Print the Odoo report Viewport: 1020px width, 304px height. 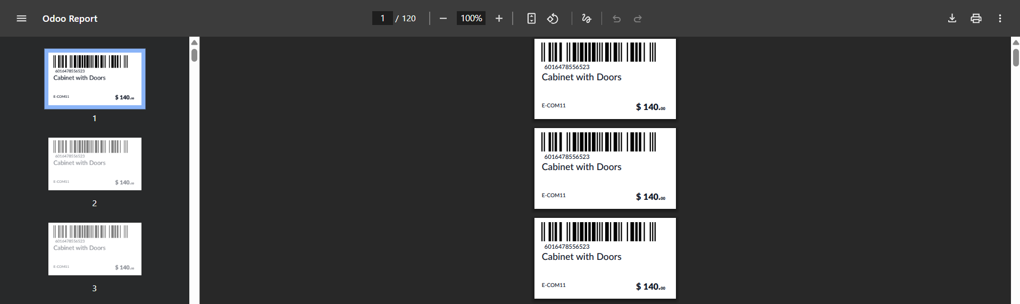pos(976,19)
